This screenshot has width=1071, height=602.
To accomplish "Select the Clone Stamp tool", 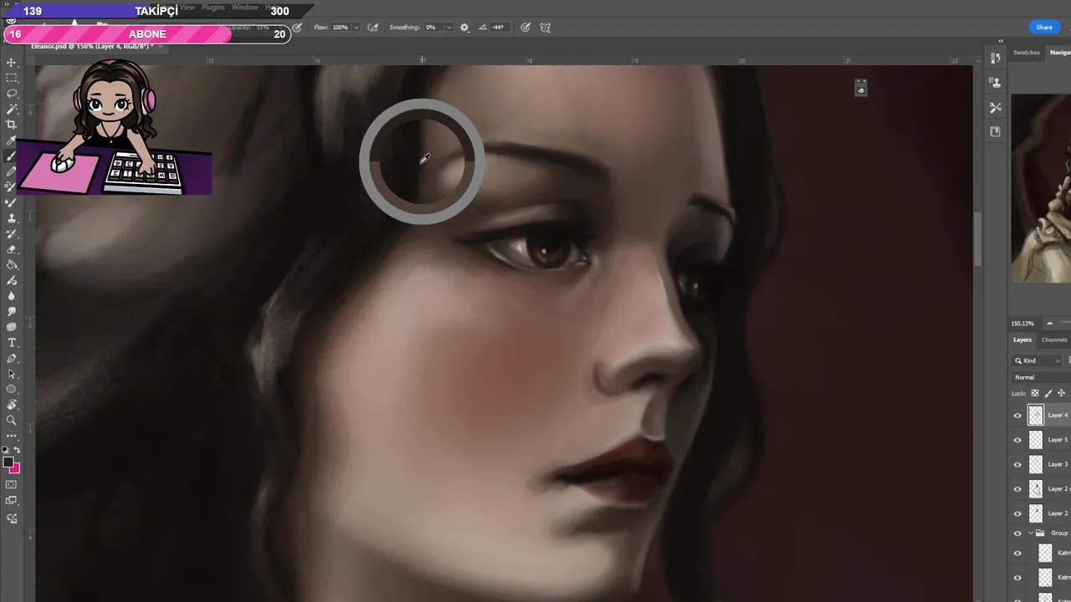I will (x=12, y=218).
